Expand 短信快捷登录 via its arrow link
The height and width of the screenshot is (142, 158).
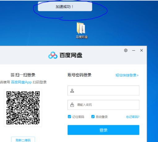[x=127, y=75]
